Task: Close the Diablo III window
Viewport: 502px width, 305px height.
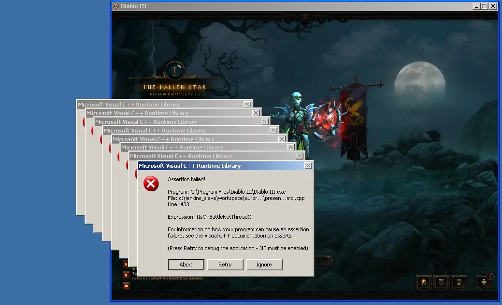Action: pos(493,6)
